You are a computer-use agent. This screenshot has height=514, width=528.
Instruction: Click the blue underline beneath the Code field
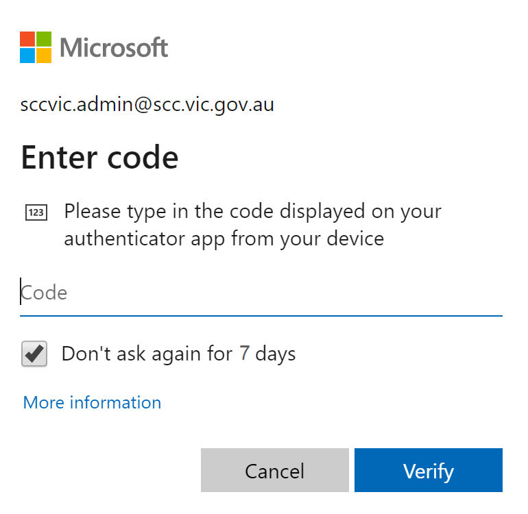pyautogui.click(x=261, y=316)
